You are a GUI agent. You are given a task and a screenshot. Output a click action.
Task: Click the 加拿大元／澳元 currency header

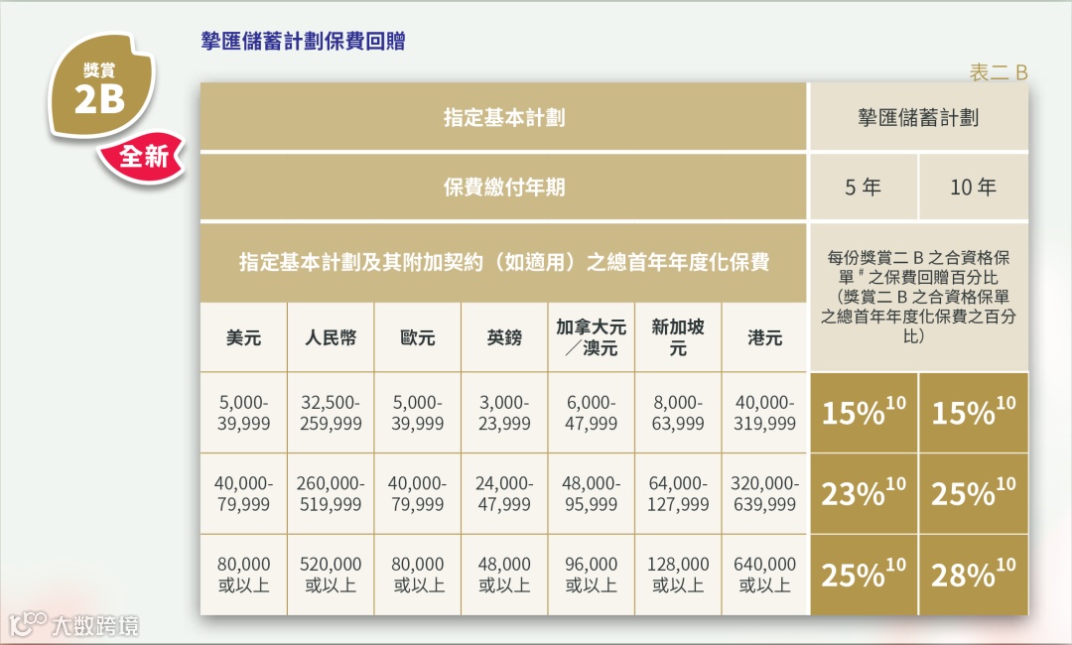click(x=592, y=337)
